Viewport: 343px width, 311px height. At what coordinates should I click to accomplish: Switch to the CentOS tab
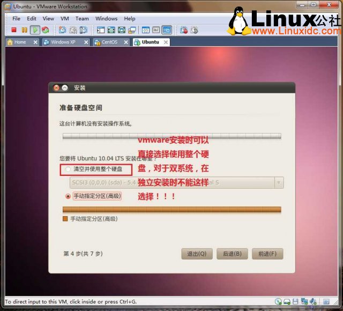pos(109,42)
